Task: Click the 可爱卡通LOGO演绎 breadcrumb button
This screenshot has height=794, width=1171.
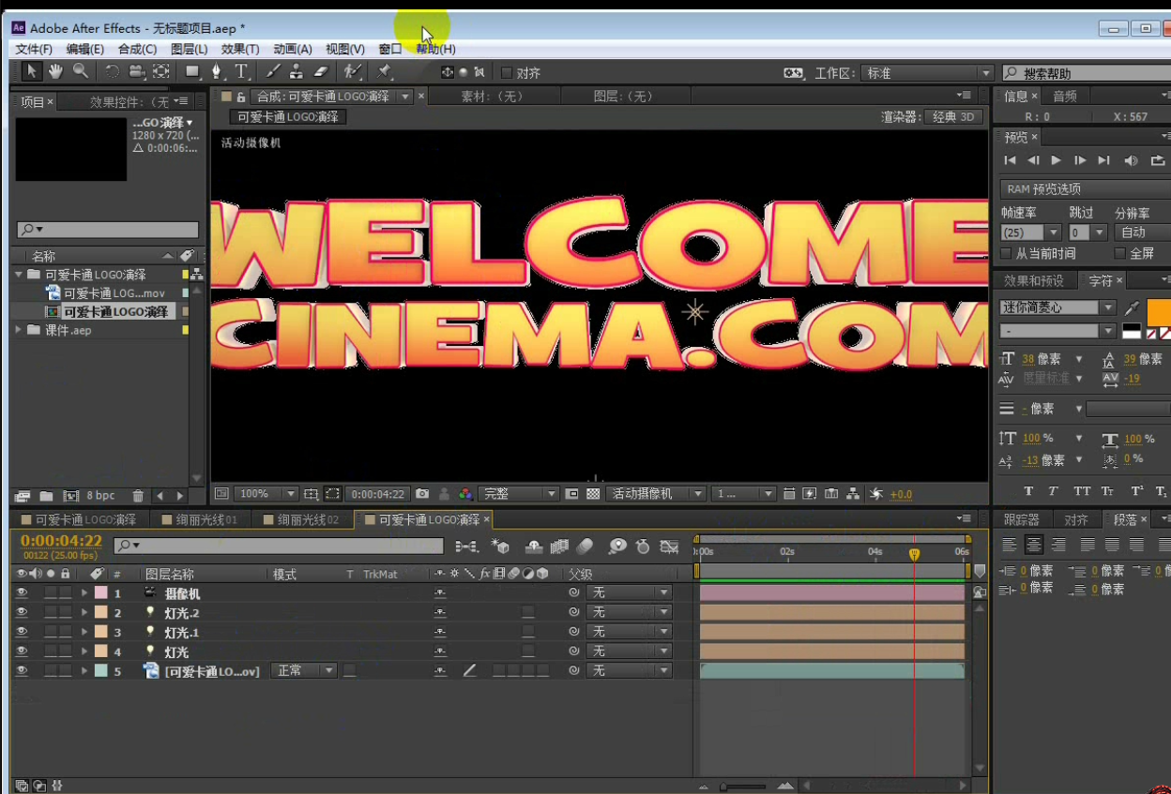Action: (x=289, y=117)
